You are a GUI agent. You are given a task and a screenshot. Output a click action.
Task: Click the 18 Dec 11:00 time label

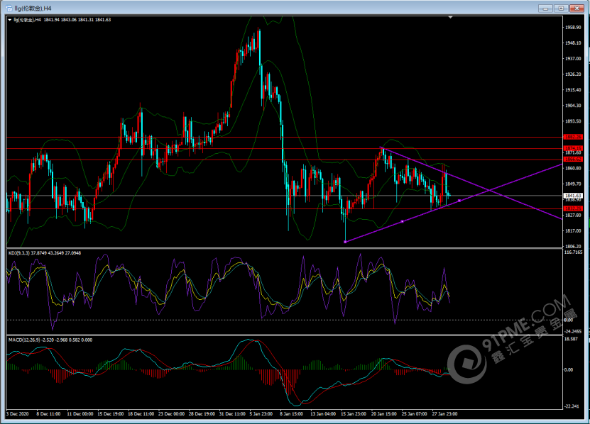point(141,414)
